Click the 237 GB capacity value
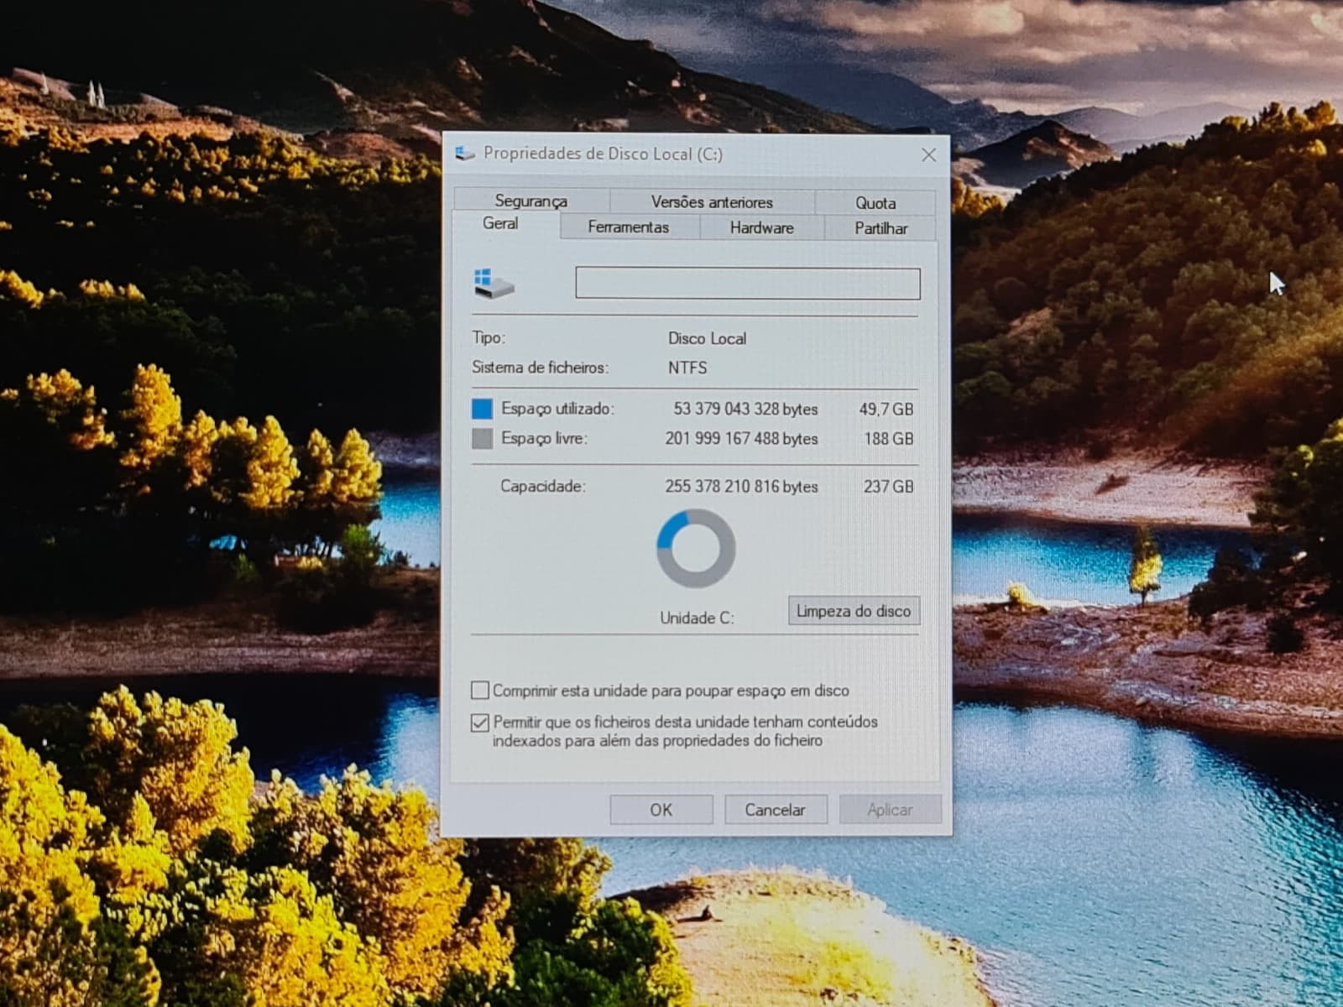Image resolution: width=1343 pixels, height=1007 pixels. (889, 487)
